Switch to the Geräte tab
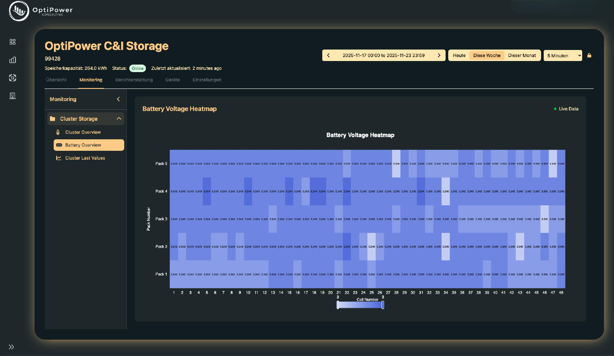 (x=172, y=80)
